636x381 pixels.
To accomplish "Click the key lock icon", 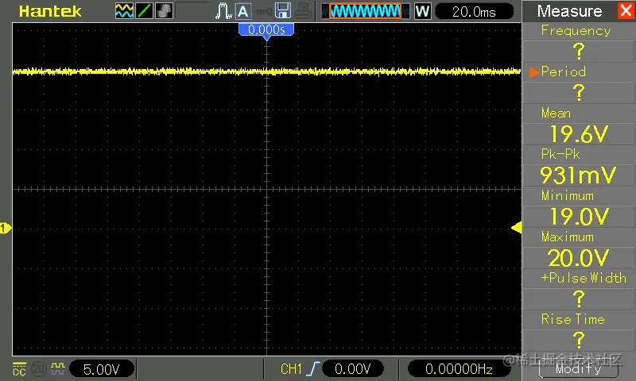I will click(x=263, y=12).
